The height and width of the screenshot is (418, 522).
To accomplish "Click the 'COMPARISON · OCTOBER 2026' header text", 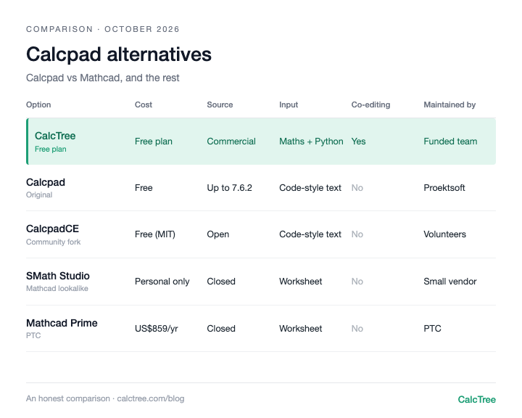I will [x=102, y=29].
